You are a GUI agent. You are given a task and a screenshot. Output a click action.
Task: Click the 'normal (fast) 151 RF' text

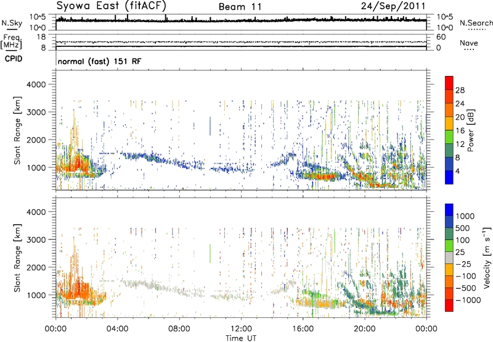coord(99,61)
